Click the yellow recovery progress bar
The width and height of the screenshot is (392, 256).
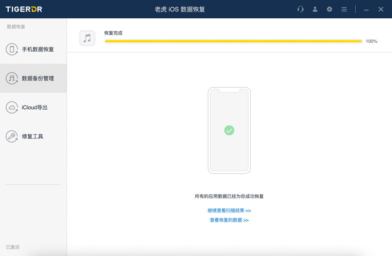234,41
